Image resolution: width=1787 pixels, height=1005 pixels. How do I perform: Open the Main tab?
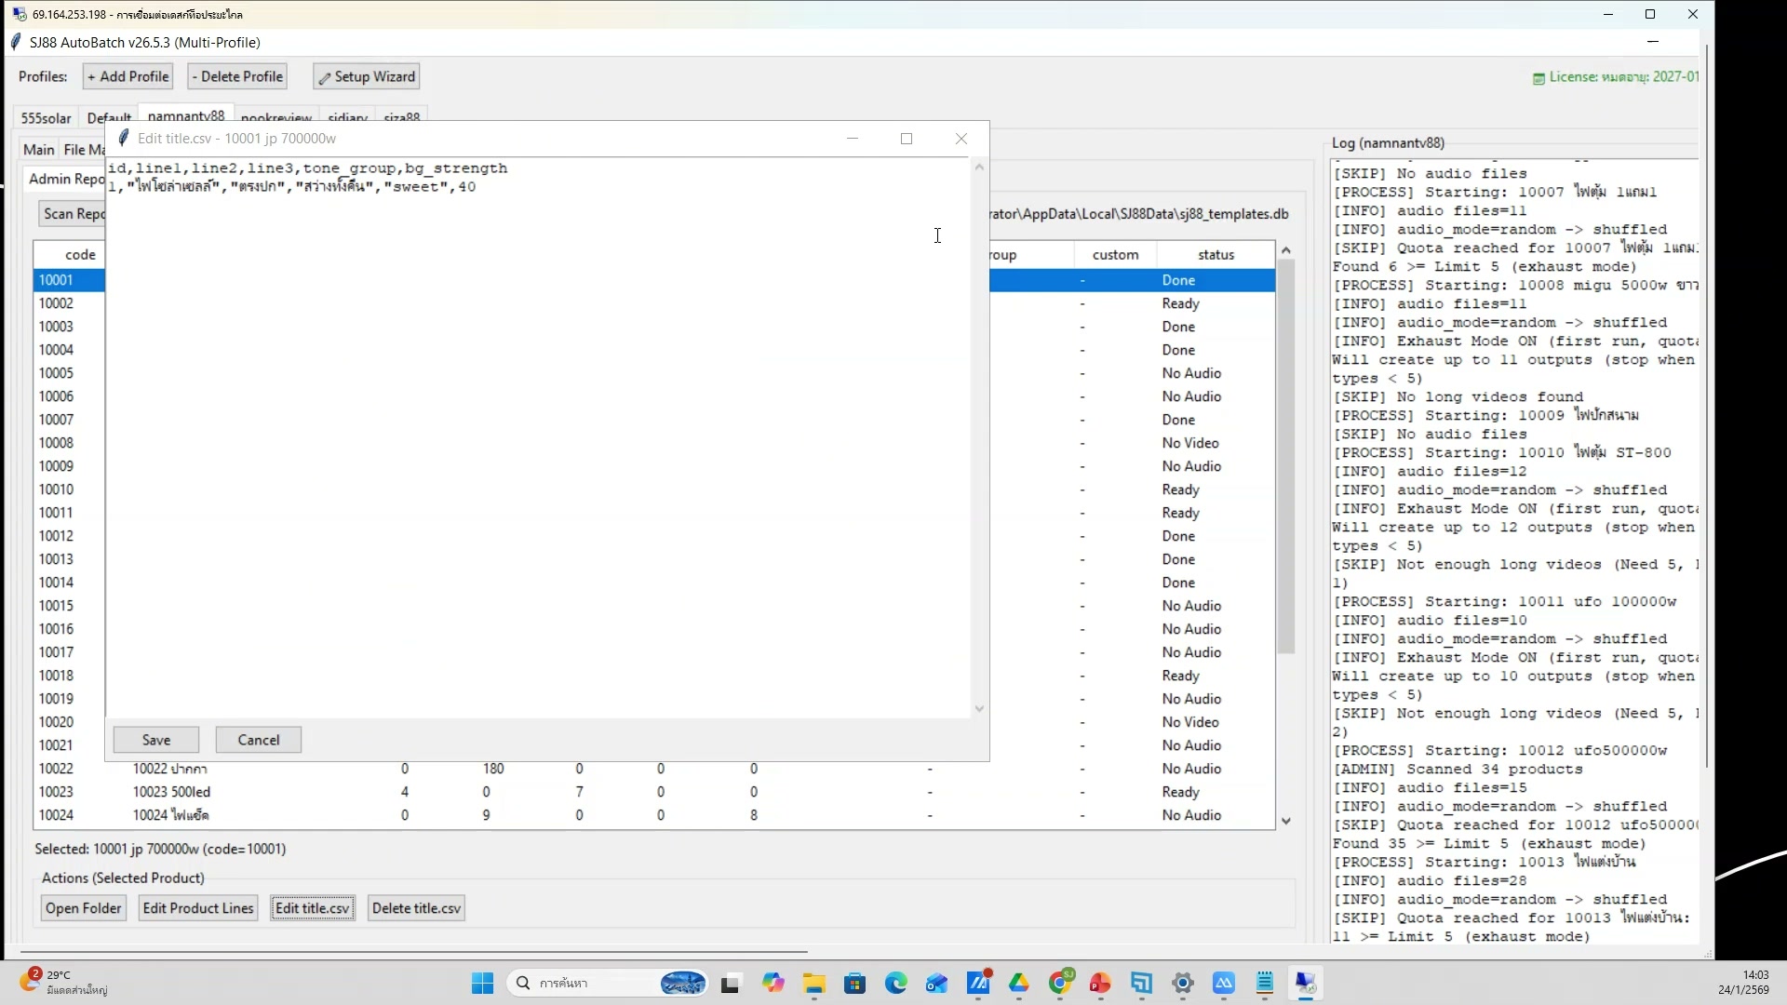pos(38,149)
